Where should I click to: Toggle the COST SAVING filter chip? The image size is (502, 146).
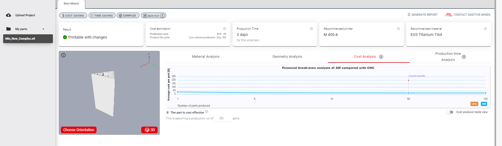(73, 16)
